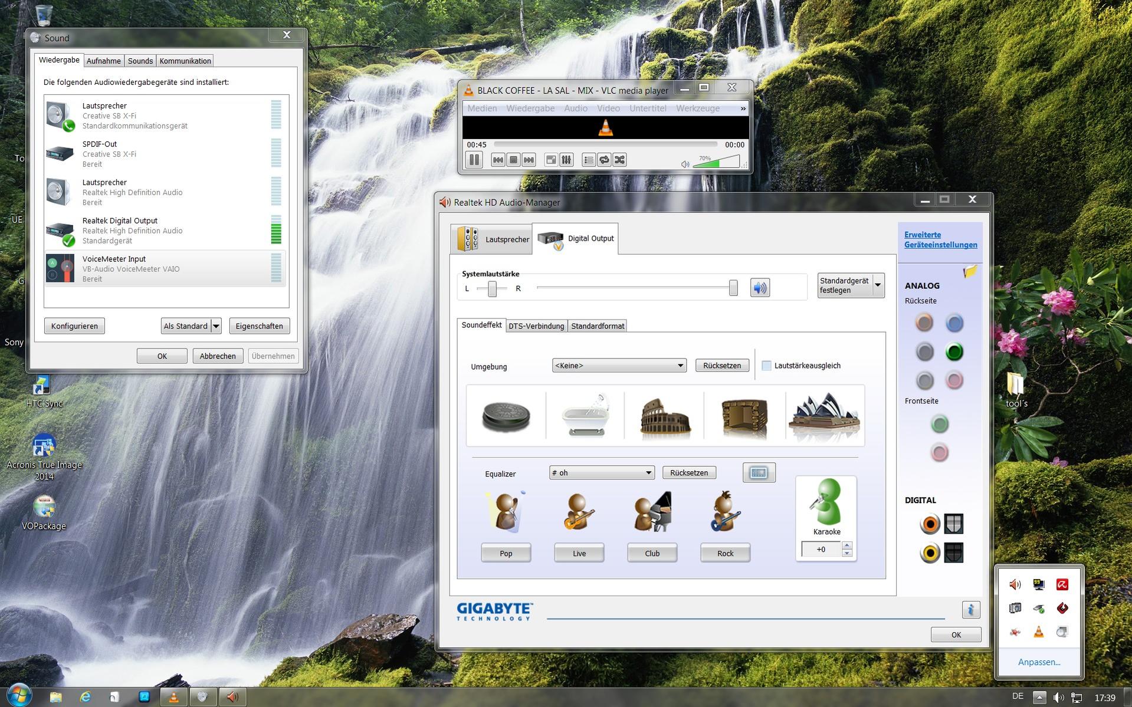The width and height of the screenshot is (1132, 707).
Task: Apply the Club equalizer preset button
Action: [x=652, y=553]
